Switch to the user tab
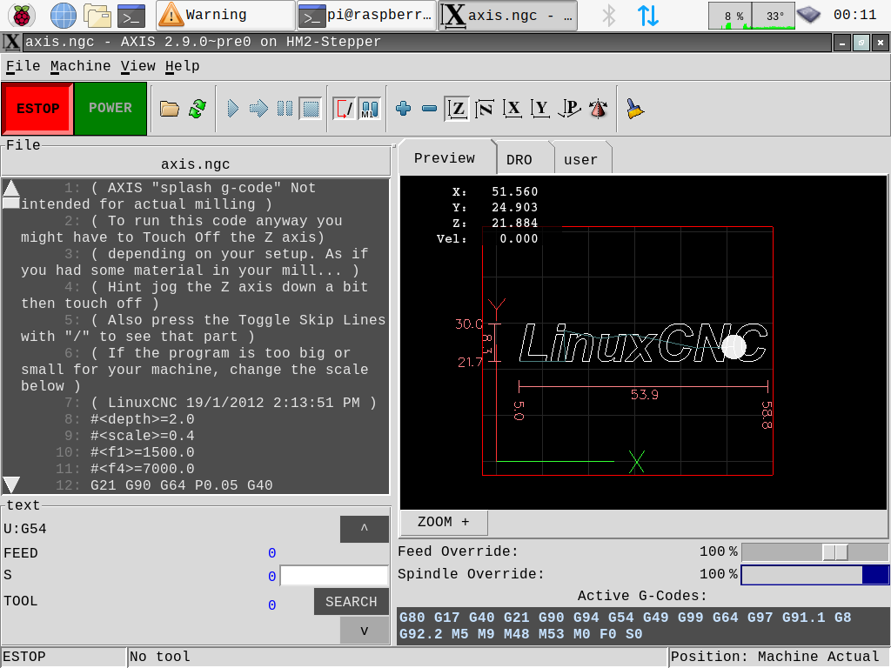The width and height of the screenshot is (891, 668). [580, 160]
